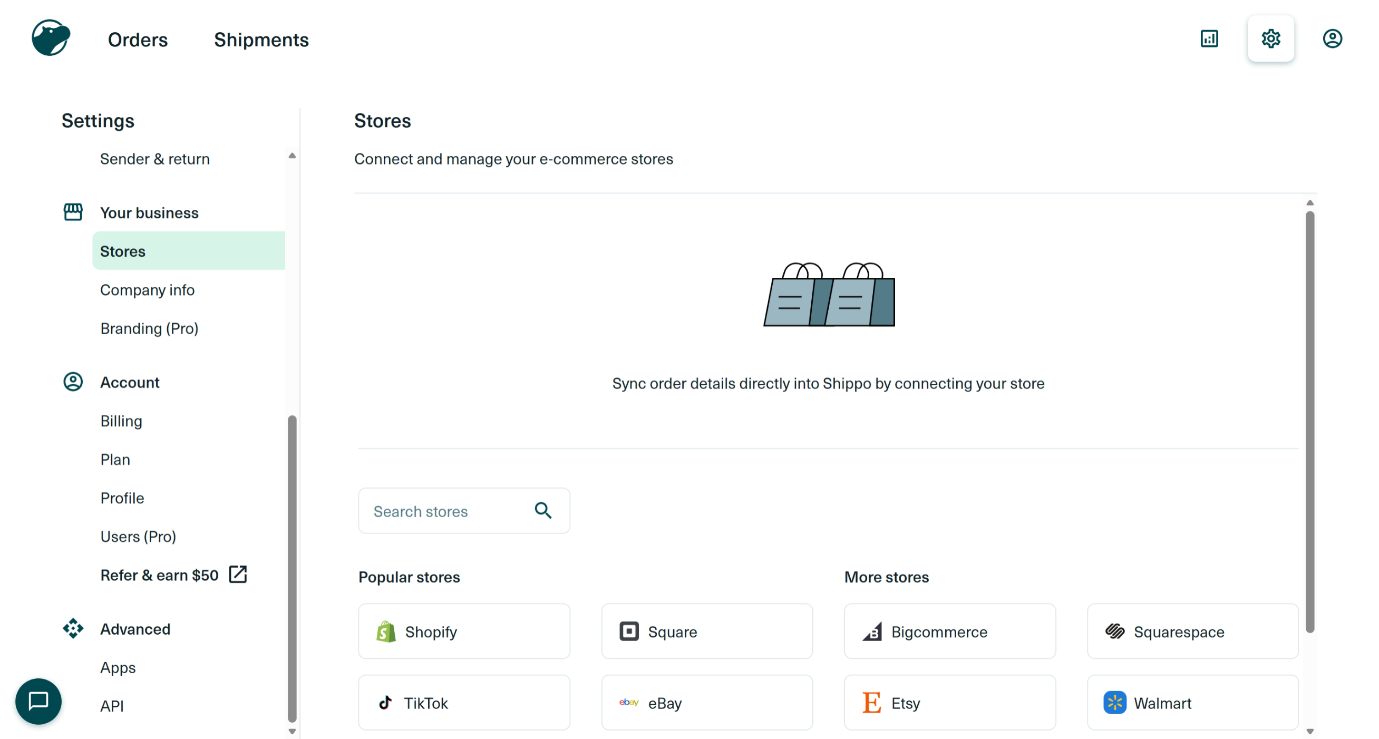This screenshot has height=739, width=1379.
Task: Open API settings
Action: click(x=112, y=706)
